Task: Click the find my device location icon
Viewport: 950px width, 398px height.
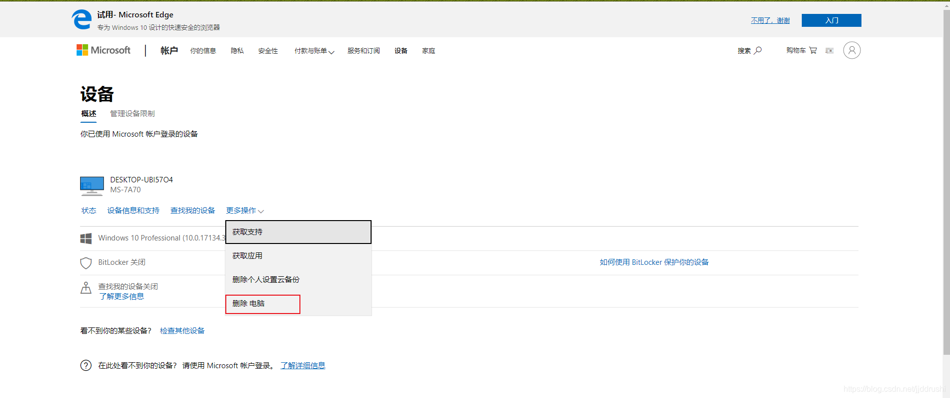Action: point(86,288)
